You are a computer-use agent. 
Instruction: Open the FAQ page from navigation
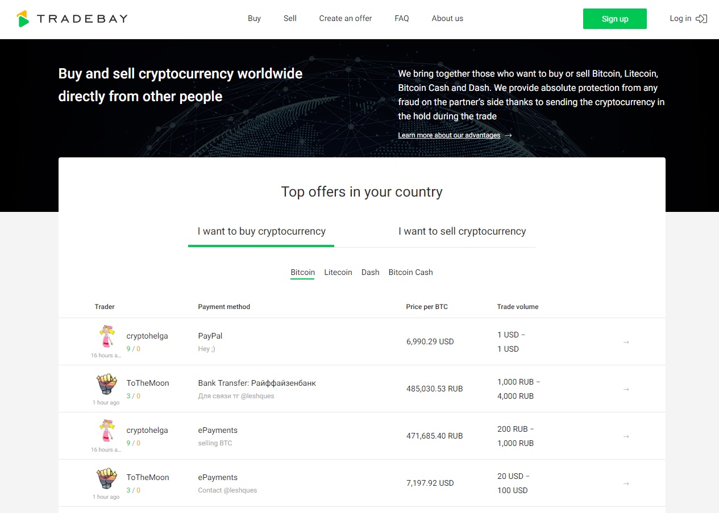402,19
